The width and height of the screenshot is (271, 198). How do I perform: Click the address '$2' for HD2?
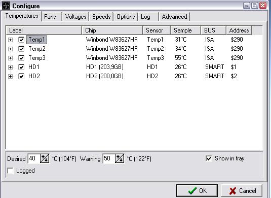pos(234,76)
